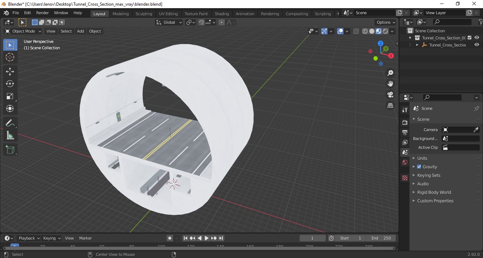Activate the Transform tool
The width and height of the screenshot is (483, 258).
pyautogui.click(x=10, y=108)
